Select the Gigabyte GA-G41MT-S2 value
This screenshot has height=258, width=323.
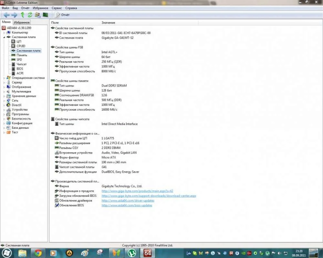point(118,38)
